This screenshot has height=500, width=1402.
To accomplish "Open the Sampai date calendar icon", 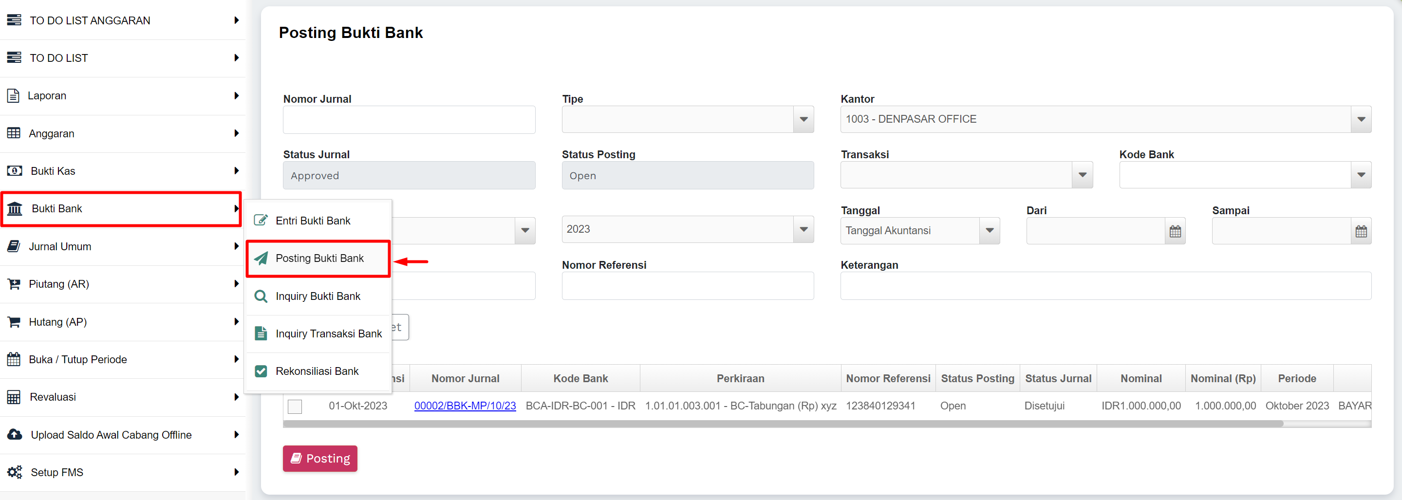I will [x=1361, y=231].
